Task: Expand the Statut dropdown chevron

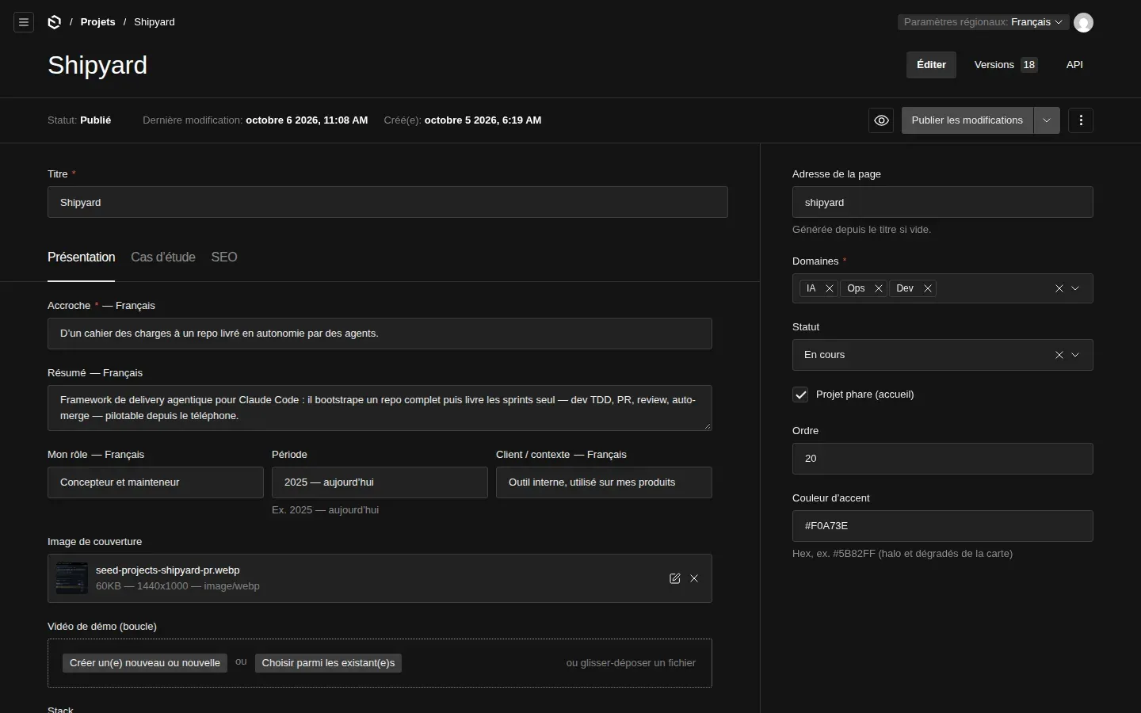Action: (x=1075, y=355)
